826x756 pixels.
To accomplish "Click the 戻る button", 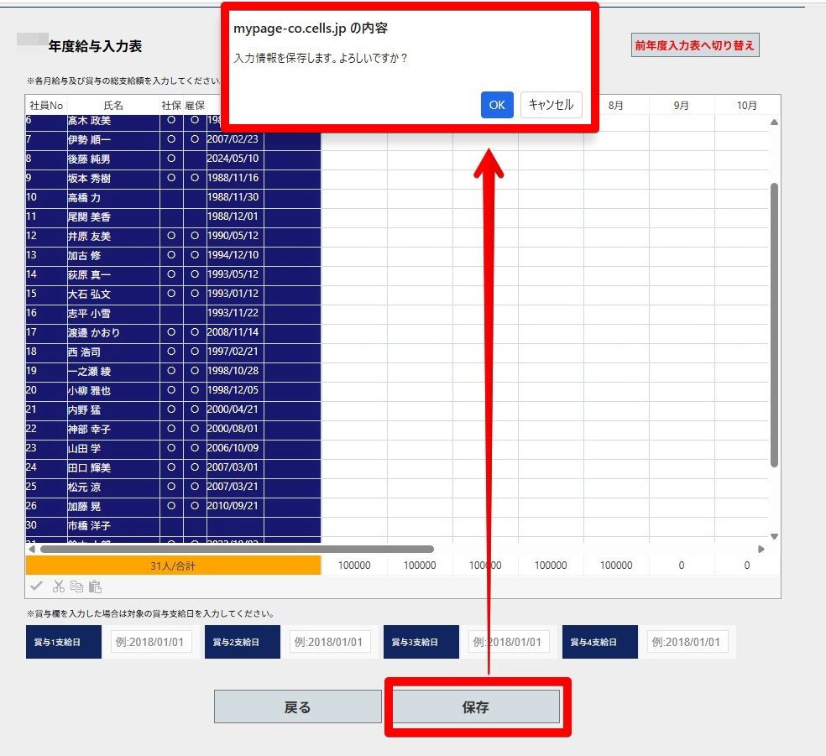I will [x=298, y=707].
